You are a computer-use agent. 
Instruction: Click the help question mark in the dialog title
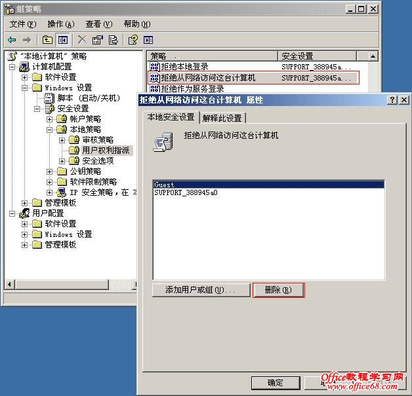[x=392, y=100]
